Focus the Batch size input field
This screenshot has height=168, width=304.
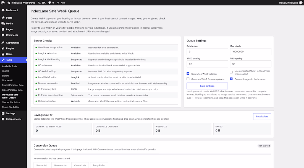(x=207, y=51)
